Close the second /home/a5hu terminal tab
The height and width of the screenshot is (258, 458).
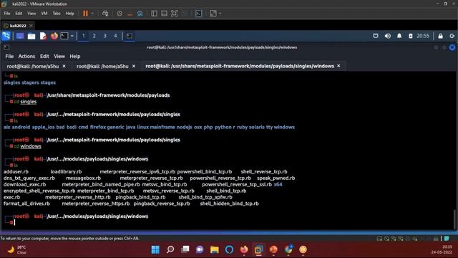click(134, 67)
